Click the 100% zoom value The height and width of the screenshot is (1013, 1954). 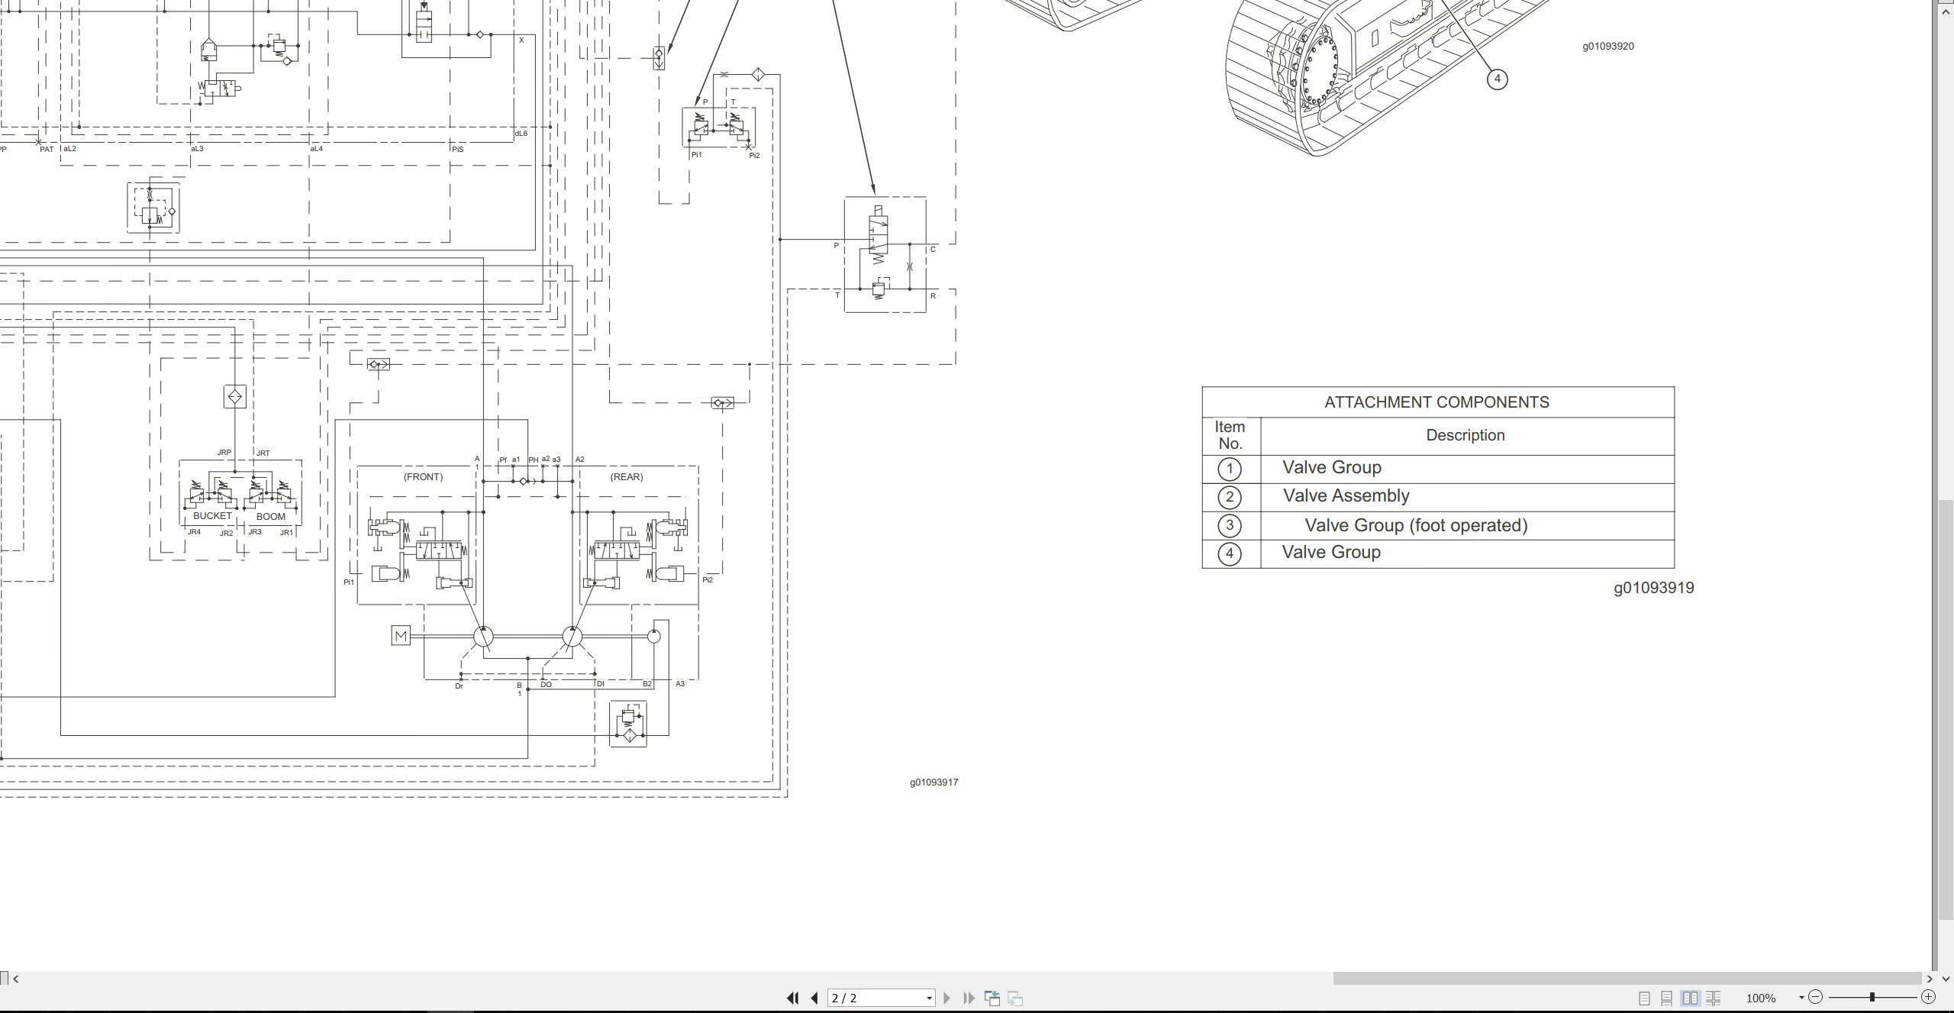[1761, 998]
